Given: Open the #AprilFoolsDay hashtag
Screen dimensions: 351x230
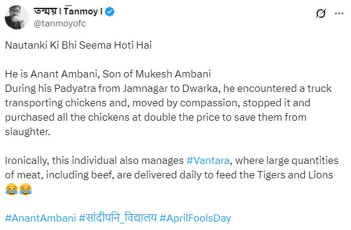Looking at the screenshot, I should tap(195, 218).
